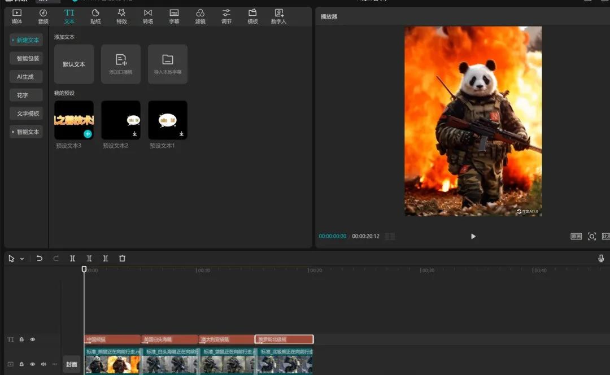
Task: Open the 贴纸 stickers tab
Action: pos(95,17)
